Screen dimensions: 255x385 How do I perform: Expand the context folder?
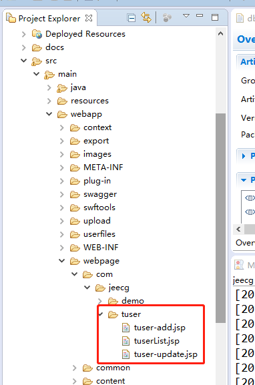(62, 127)
